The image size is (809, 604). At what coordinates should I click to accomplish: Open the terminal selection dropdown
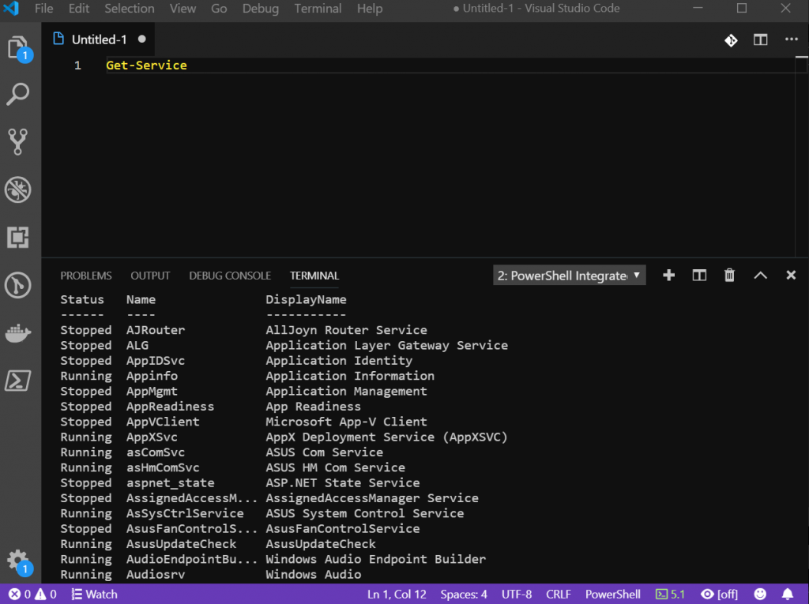568,275
